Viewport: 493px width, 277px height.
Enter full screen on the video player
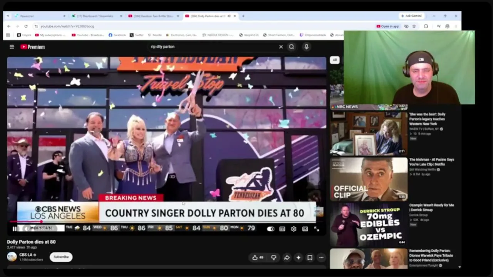pos(317,229)
